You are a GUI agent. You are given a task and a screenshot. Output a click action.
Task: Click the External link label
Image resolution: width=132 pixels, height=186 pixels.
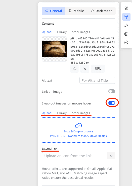(x=49, y=149)
